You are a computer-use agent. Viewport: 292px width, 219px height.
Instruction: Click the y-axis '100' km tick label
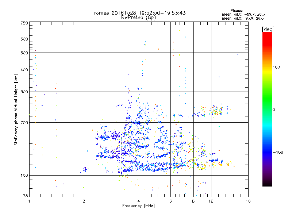coord(24,175)
